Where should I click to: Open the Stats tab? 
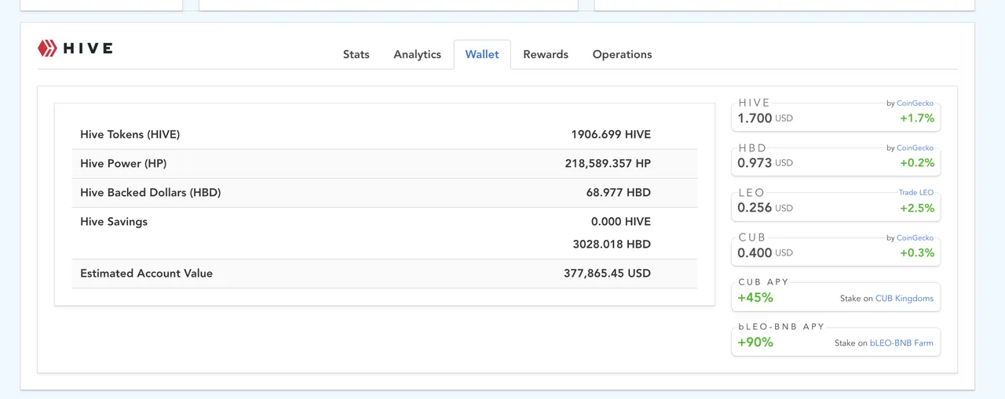tap(356, 54)
